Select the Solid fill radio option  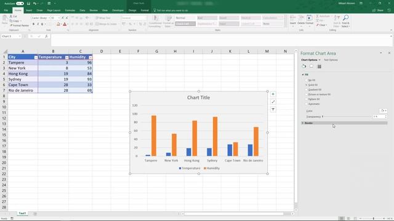click(307, 85)
